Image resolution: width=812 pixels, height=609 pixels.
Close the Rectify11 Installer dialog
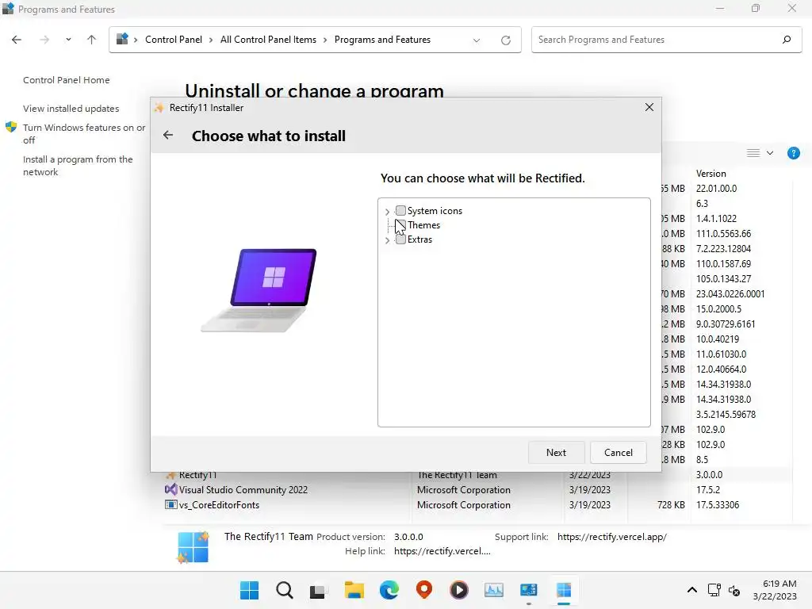649,107
